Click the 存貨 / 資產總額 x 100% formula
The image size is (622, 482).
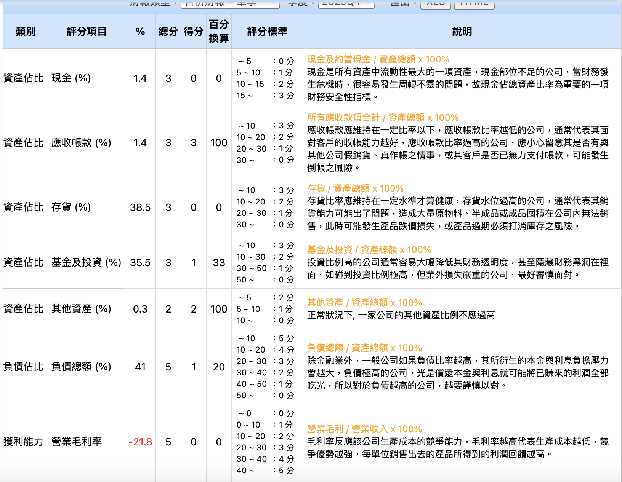click(355, 188)
